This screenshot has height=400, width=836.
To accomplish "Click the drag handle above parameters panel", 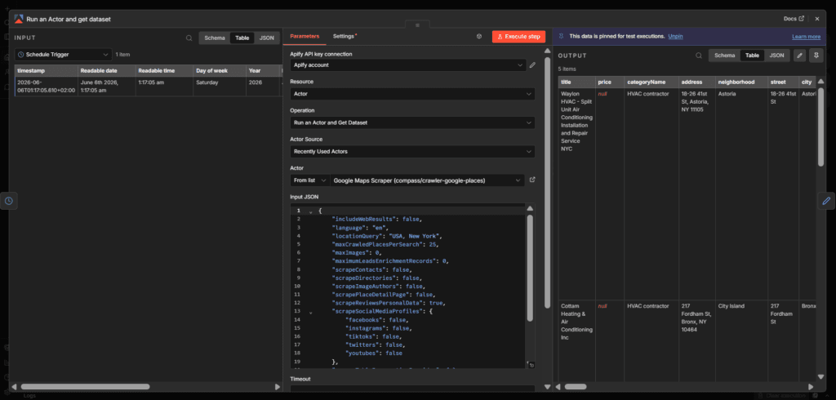I will [x=417, y=25].
